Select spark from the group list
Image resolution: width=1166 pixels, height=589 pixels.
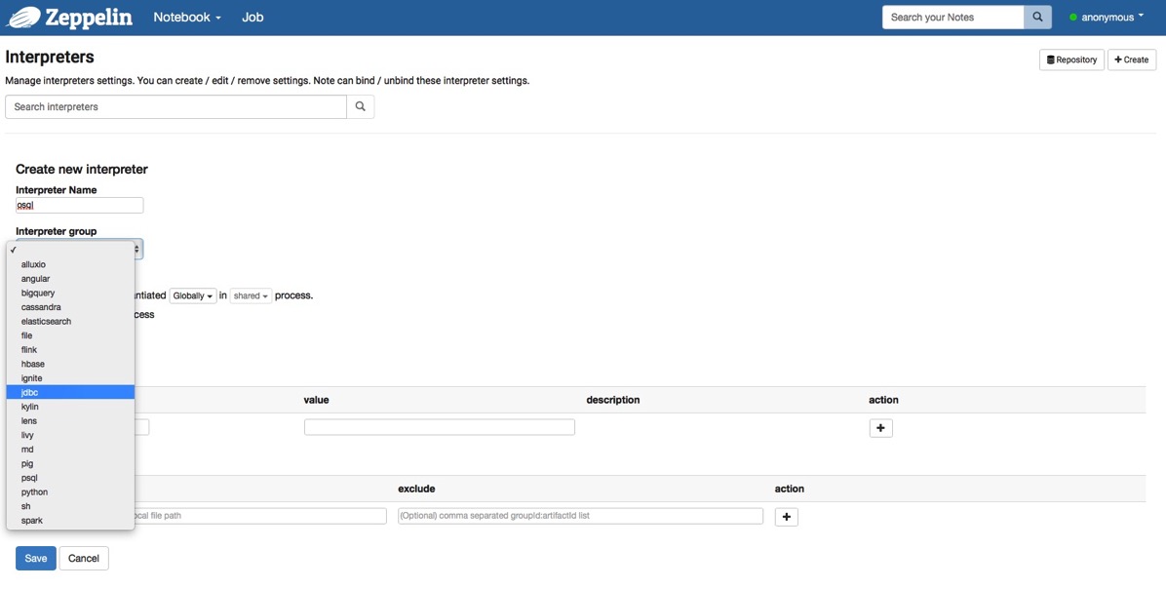pos(70,521)
